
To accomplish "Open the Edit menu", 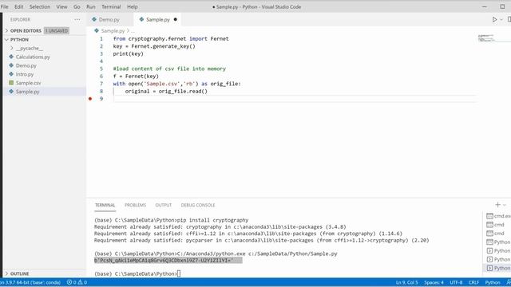I will pos(18,7).
